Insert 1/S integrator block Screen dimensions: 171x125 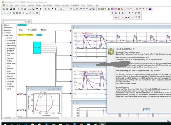(x=116, y=17)
